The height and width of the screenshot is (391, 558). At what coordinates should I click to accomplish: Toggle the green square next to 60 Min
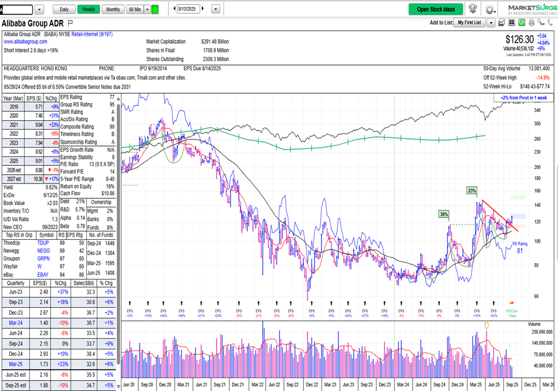coord(155,9)
